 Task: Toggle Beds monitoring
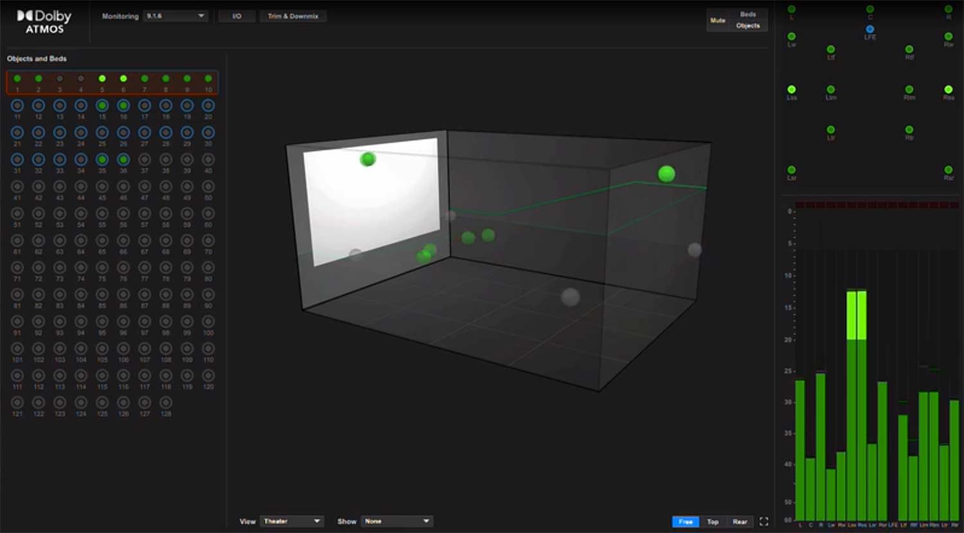747,13
